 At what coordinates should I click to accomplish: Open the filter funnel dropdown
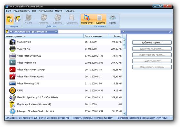pos(56,32)
